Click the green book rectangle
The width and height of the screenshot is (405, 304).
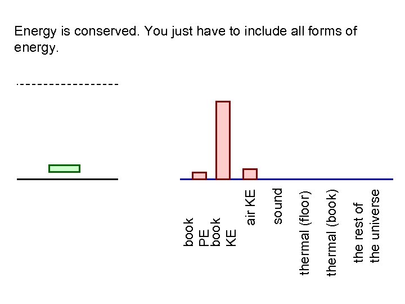(64, 168)
